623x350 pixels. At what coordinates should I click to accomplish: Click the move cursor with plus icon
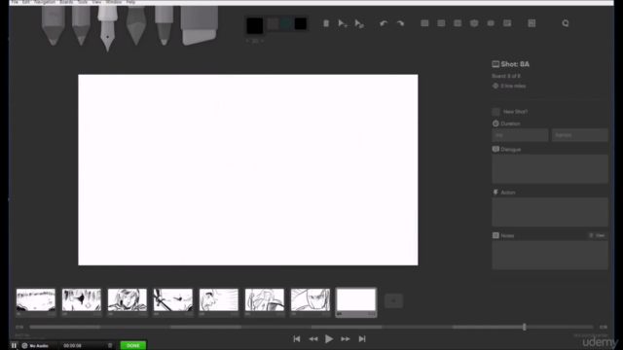pos(343,23)
